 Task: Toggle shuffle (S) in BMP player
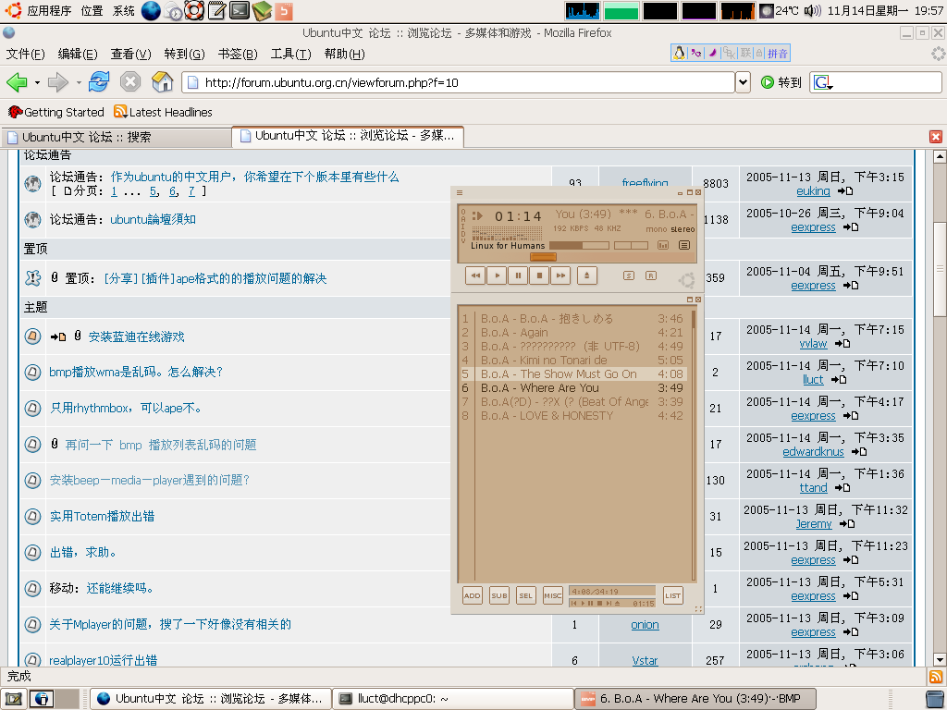(629, 275)
